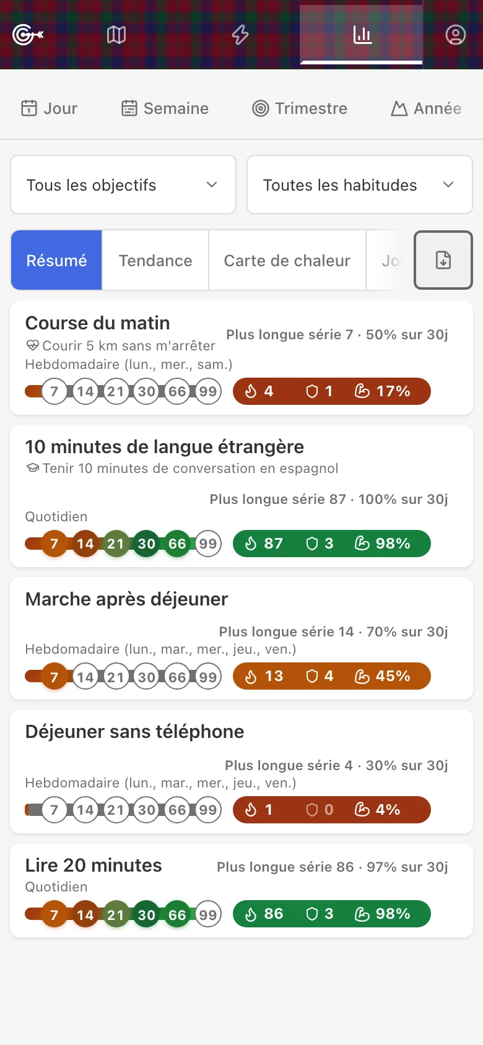Tap the lightning bolt quick actions icon

click(240, 35)
